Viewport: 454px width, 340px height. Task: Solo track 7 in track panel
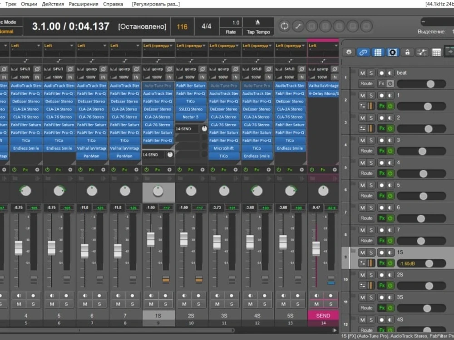371,230
